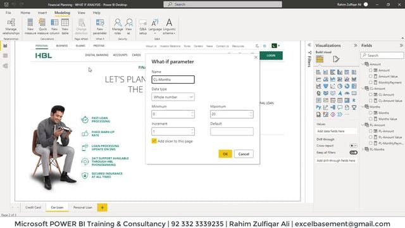The image size is (405, 228).
Task: Open Manage relationships in the ribbon
Action: (x=11, y=27)
